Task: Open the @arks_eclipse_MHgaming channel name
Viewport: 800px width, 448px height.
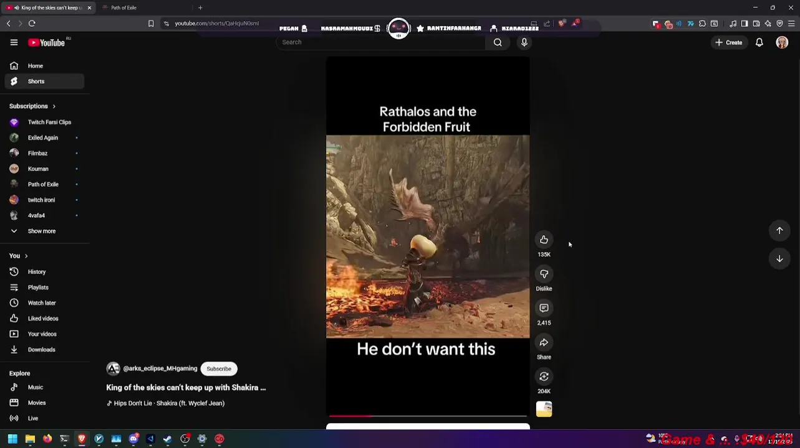Action: pos(160,368)
